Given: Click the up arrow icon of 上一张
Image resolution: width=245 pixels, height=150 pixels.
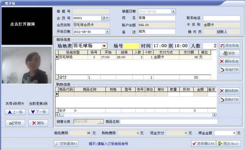Looking at the screenshot, I should pyautogui.click(x=10, y=112).
